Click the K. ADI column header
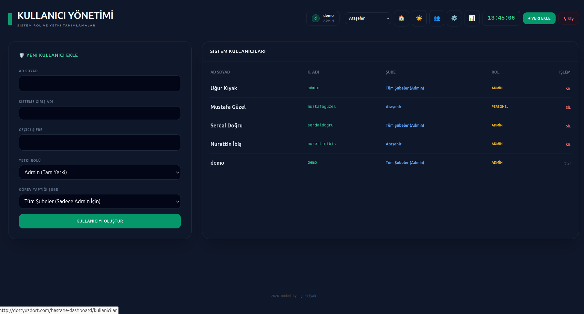 (x=313, y=72)
